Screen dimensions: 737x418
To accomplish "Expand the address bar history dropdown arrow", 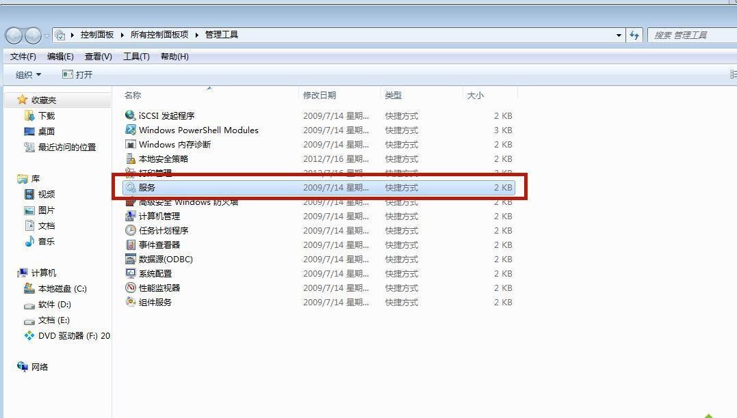I will (x=619, y=35).
